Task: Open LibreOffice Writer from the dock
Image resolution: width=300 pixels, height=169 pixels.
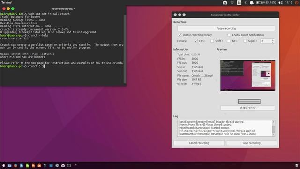Action: tap(22, 165)
